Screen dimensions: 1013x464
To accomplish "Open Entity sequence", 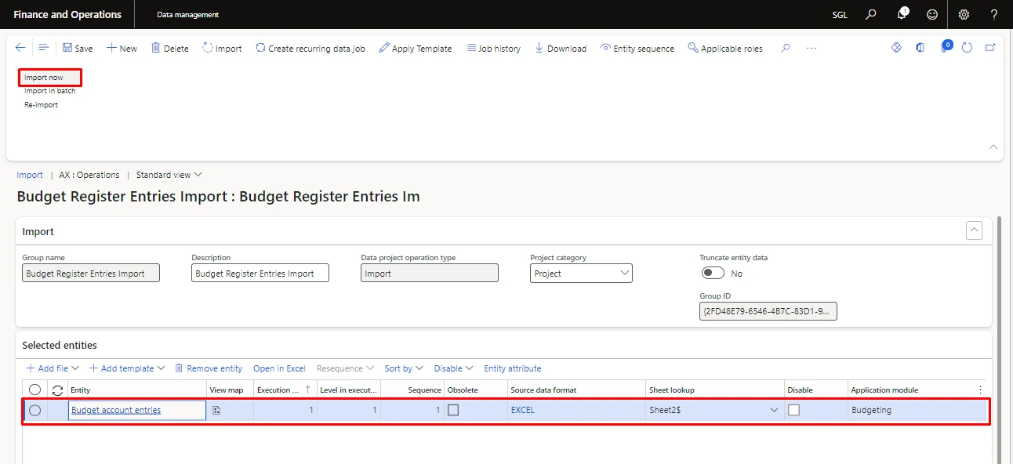I will 637,48.
